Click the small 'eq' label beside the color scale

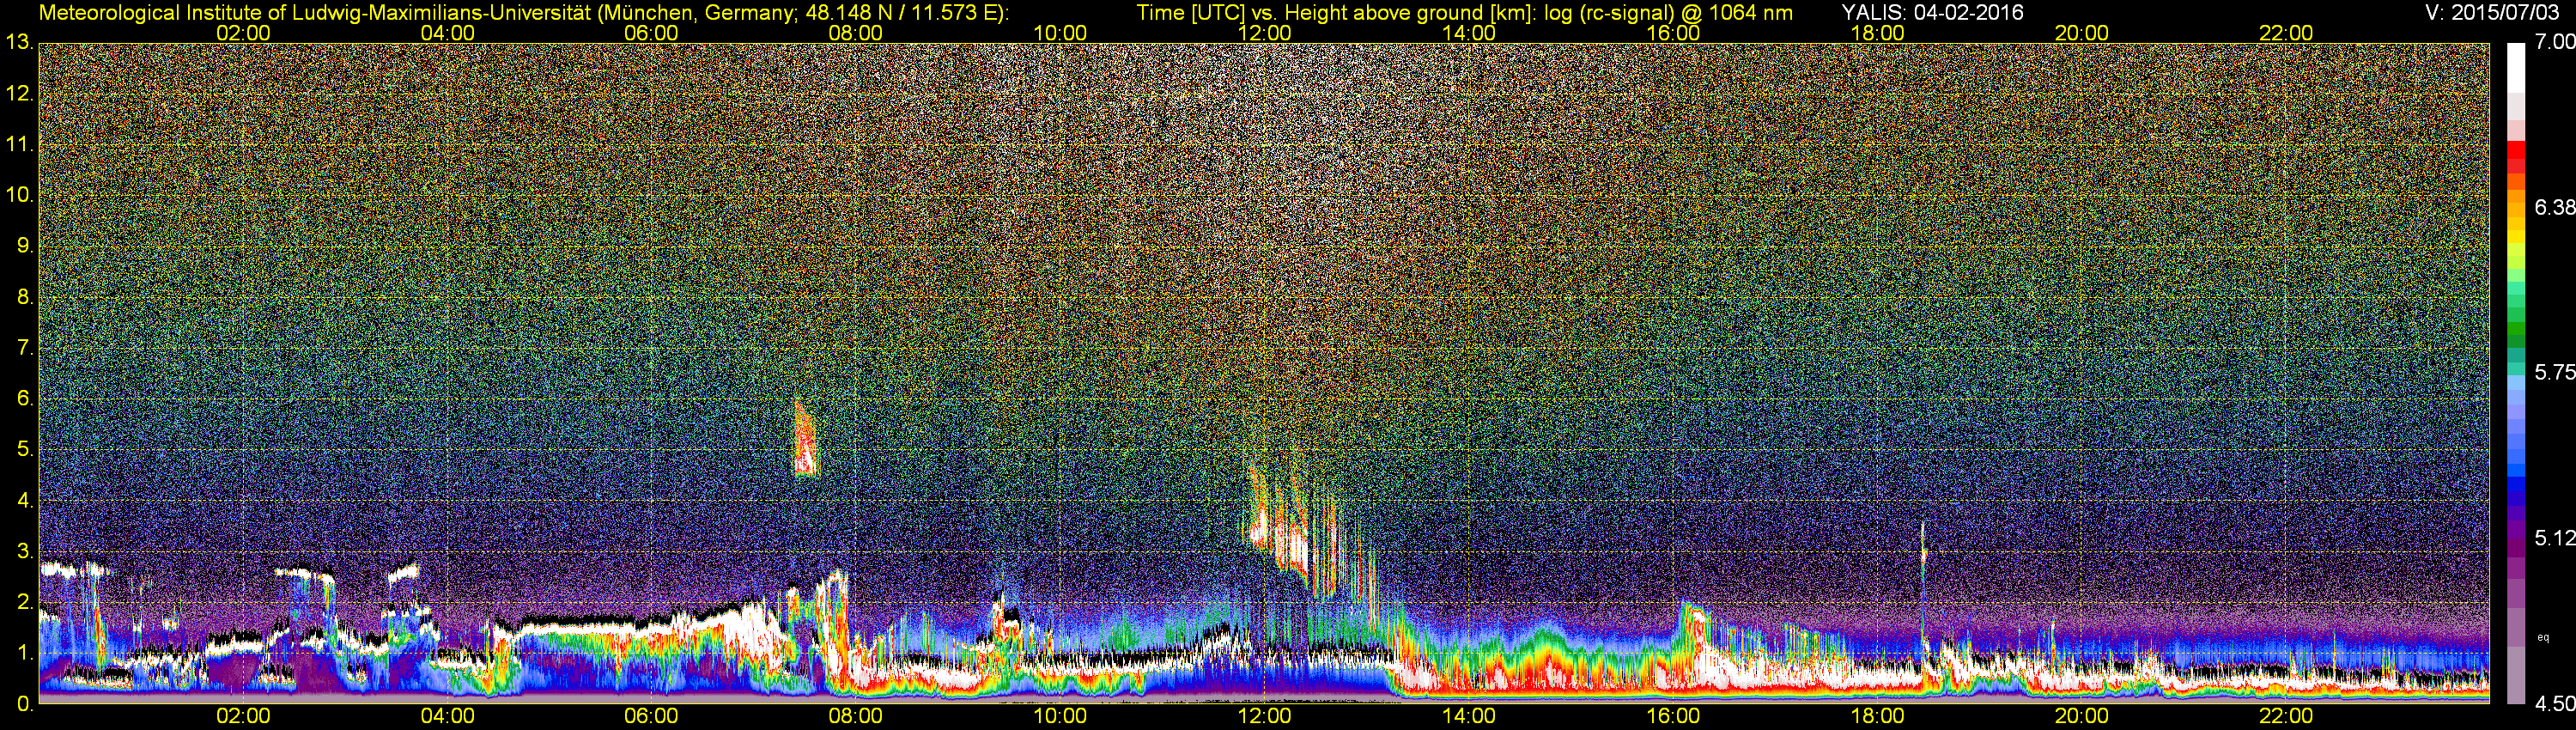(x=2544, y=637)
